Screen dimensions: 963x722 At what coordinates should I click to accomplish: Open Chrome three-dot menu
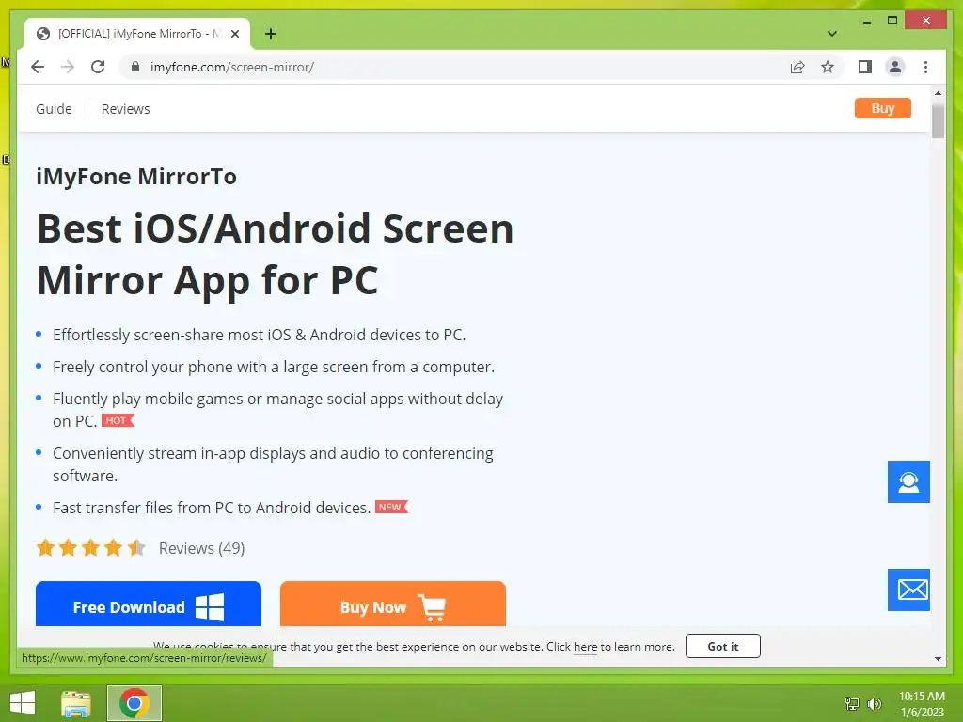click(925, 67)
